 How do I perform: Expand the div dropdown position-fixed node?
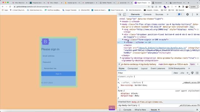point(123,34)
